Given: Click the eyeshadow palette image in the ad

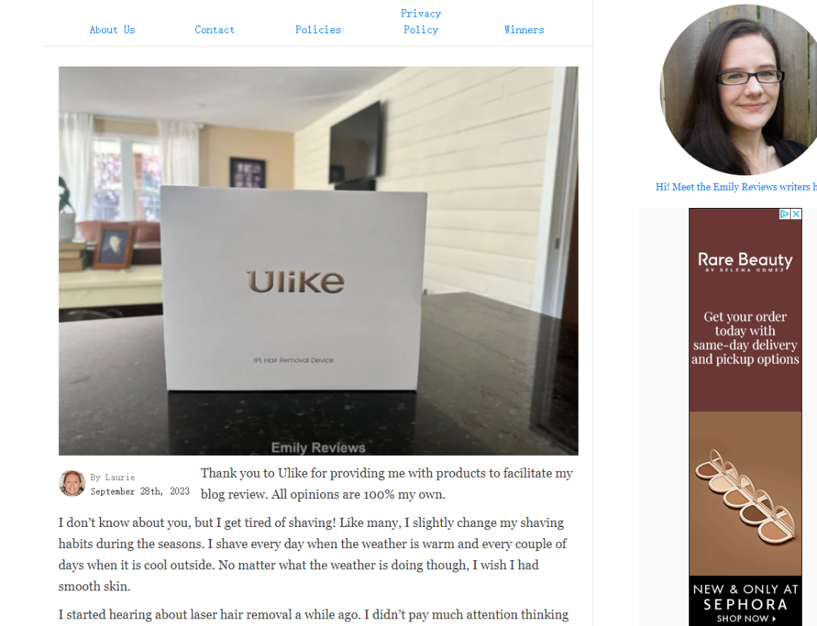Looking at the screenshot, I should [x=745, y=494].
